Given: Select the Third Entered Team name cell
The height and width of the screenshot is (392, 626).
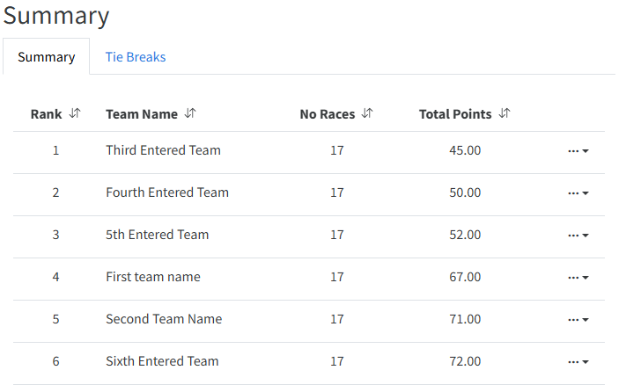Looking at the screenshot, I should (163, 150).
